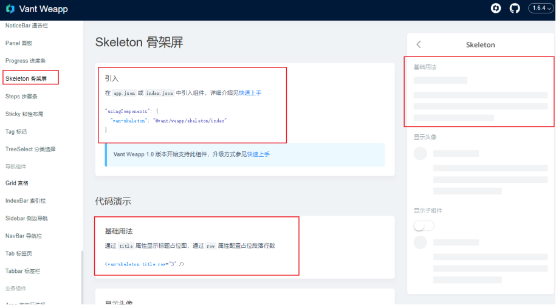Screen dimensions: 556x305
Task: Open the mini program QR icon in header
Action: pyautogui.click(x=496, y=8)
